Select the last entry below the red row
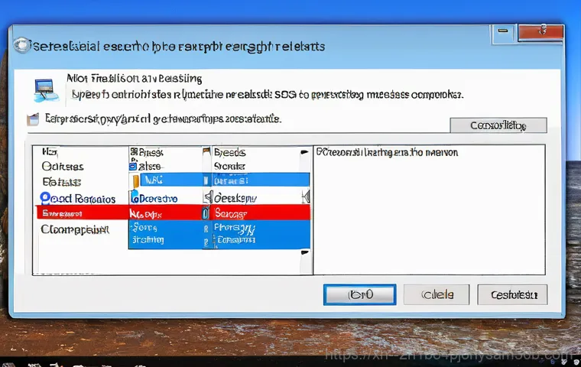Viewport: 581px width, 367px height. click(73, 229)
